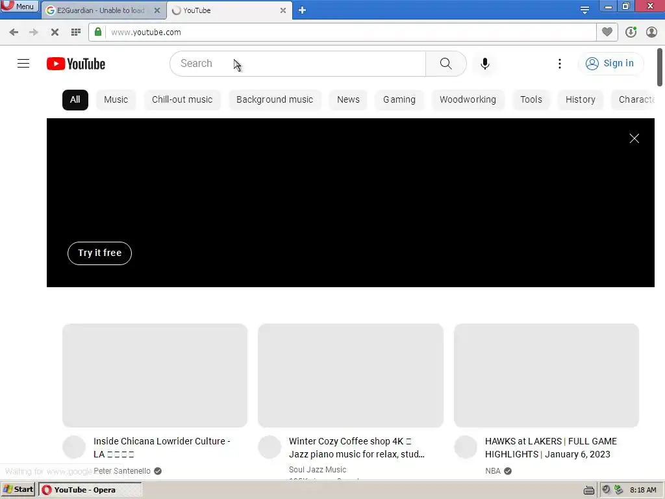Go forward with the forward arrow

pos(34,32)
